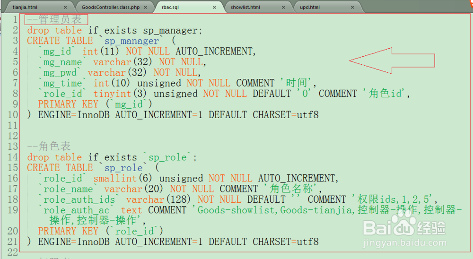Open the upd.html tab
The height and width of the screenshot is (259, 473).
pos(309,7)
